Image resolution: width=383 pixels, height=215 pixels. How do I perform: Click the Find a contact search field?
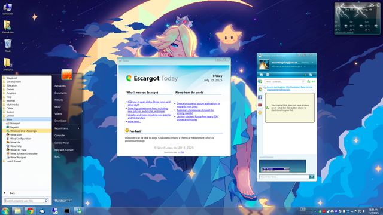point(285,82)
